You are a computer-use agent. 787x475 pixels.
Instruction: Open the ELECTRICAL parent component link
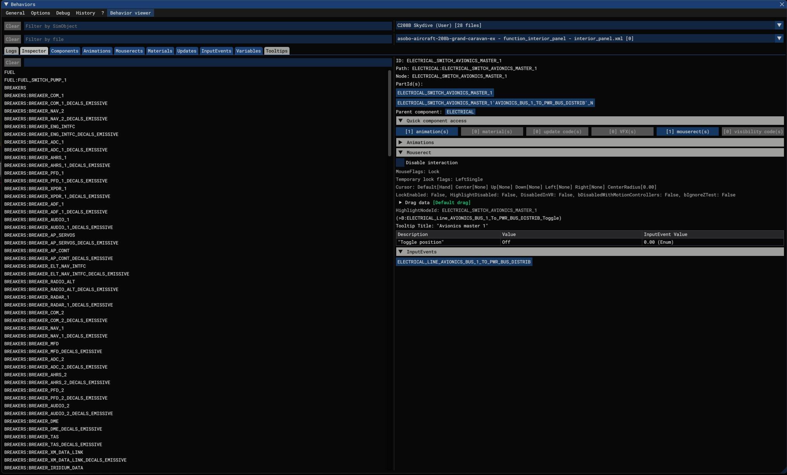coord(460,112)
